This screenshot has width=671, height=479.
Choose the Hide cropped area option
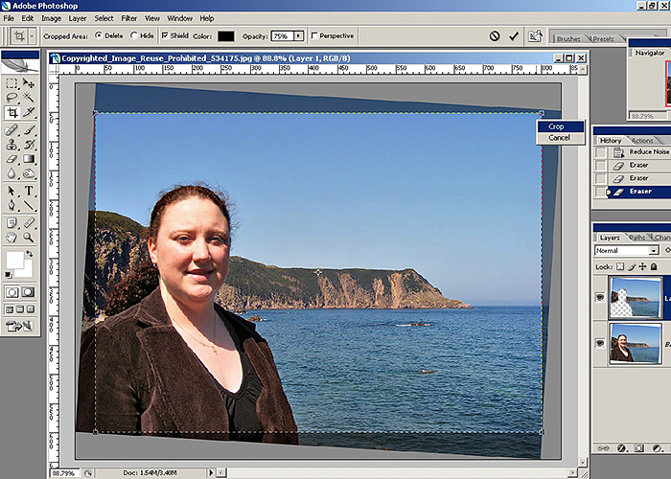pos(134,35)
